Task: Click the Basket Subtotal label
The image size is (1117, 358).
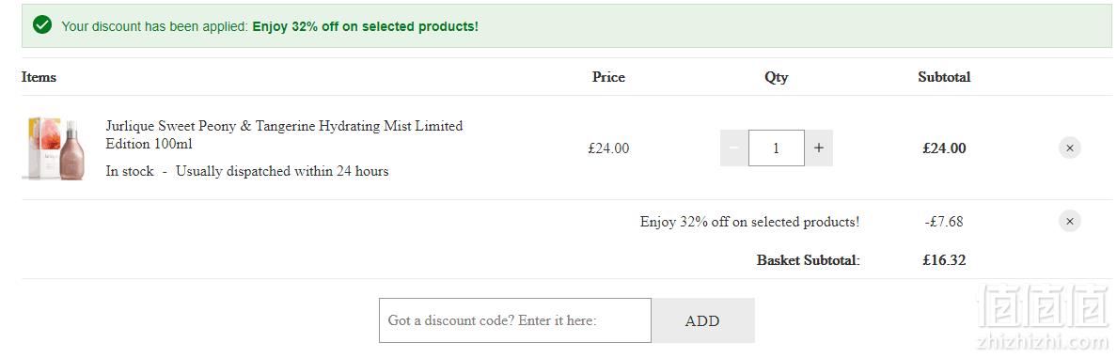Action: click(x=808, y=259)
